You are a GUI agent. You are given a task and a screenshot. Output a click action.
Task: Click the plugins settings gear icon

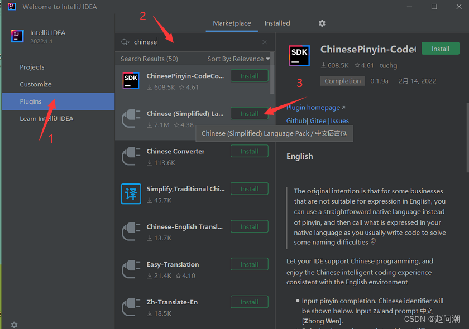322,23
